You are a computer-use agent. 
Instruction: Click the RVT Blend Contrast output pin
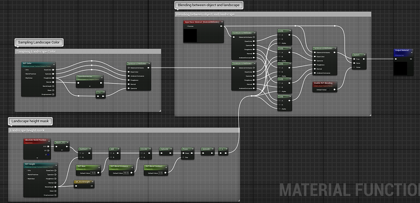(166, 173)
